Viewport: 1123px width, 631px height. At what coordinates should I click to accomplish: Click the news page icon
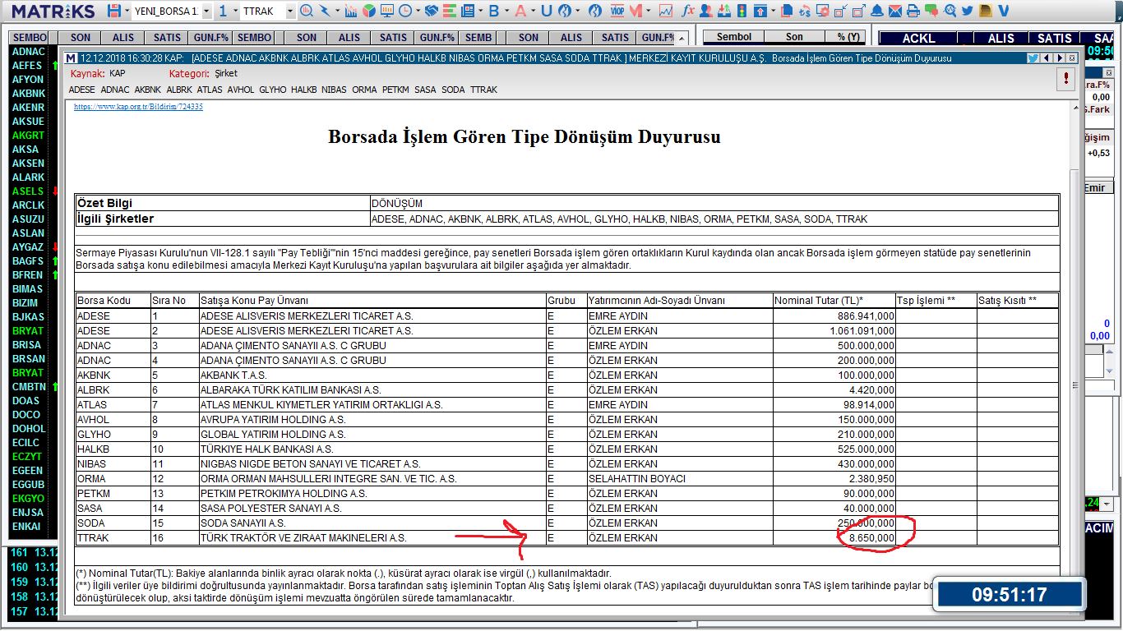[468, 11]
